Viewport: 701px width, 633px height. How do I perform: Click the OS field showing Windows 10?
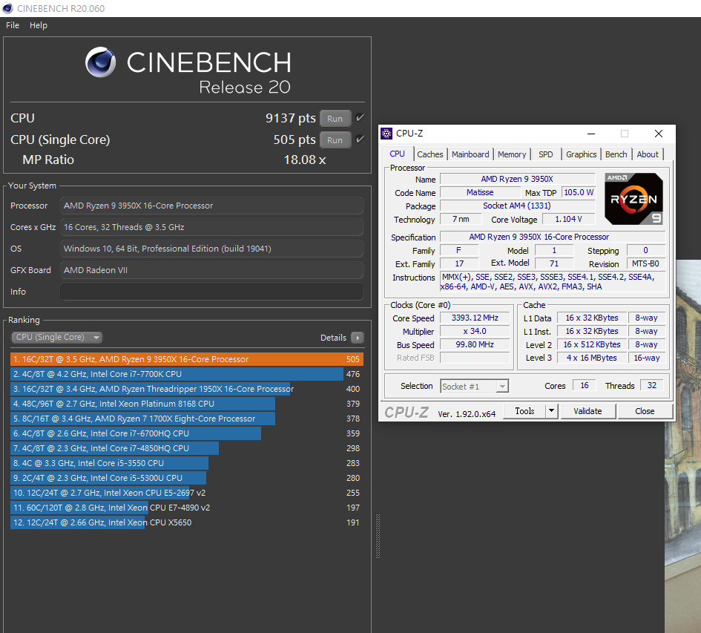tap(211, 249)
